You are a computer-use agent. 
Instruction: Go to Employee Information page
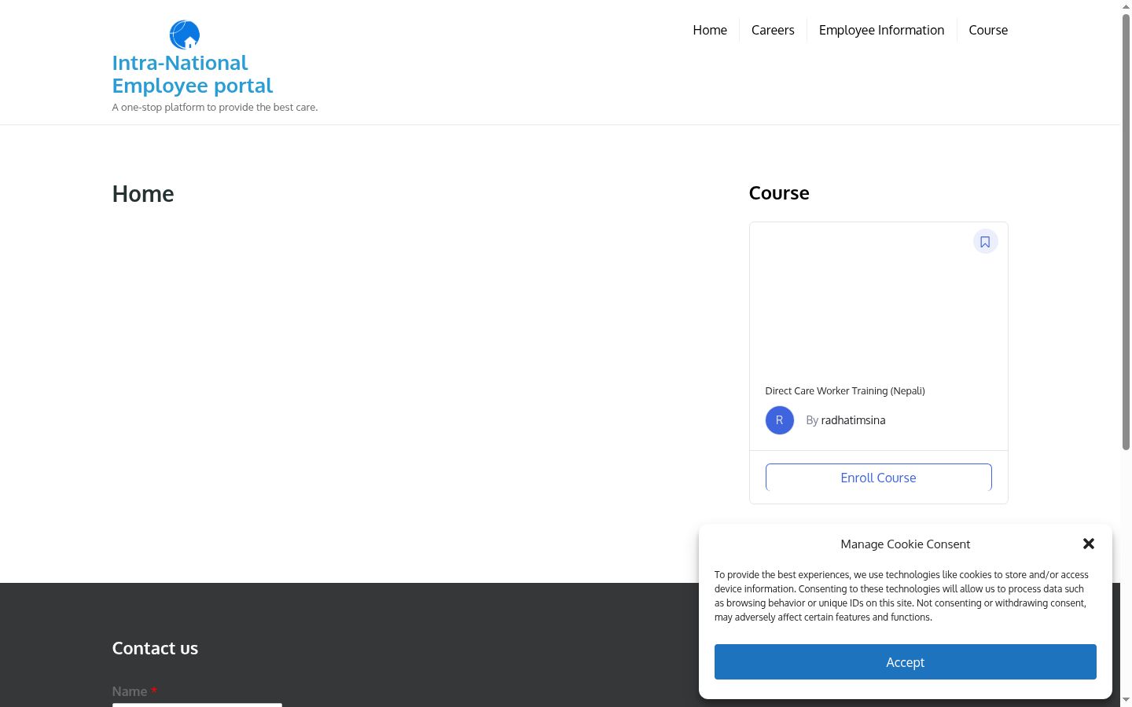[881, 30]
